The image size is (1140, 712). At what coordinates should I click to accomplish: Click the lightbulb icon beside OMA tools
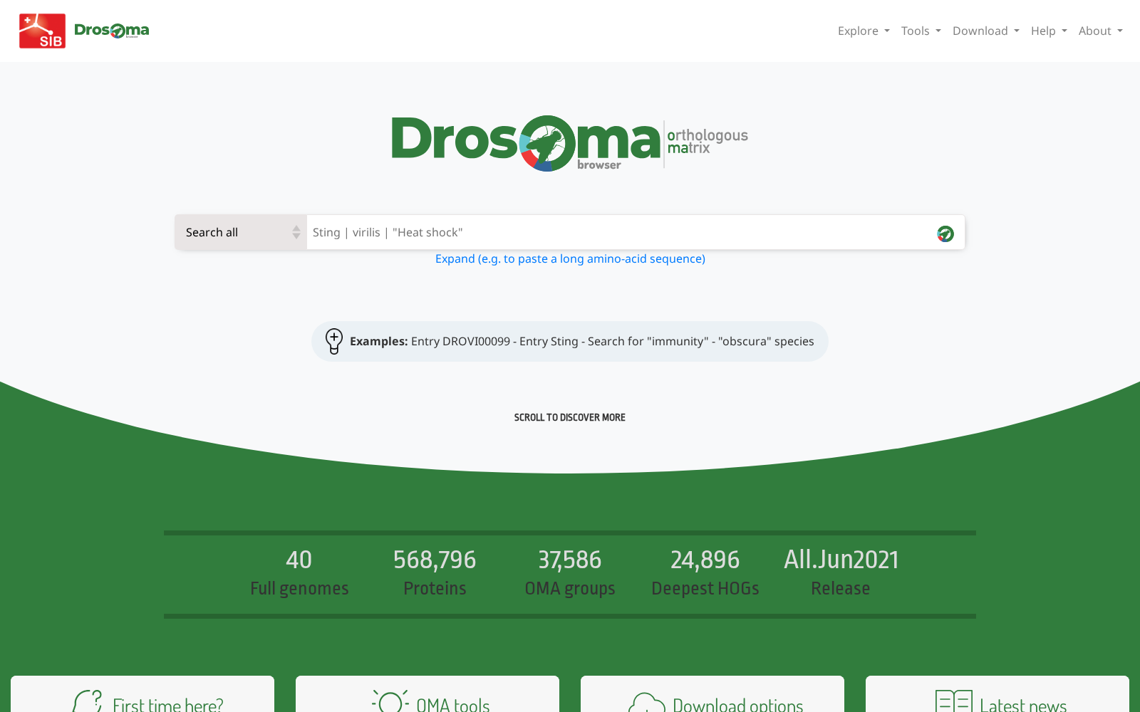pos(390,702)
